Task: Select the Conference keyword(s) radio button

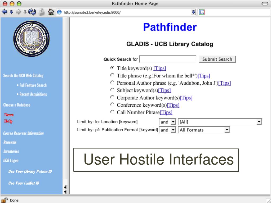Action: [x=112, y=105]
